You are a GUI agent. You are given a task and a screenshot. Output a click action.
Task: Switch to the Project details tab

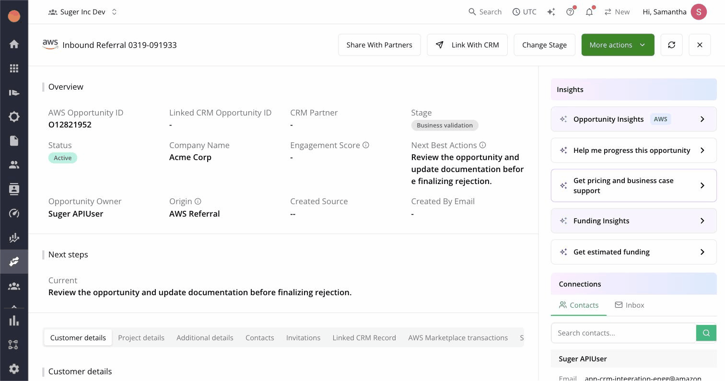point(141,337)
